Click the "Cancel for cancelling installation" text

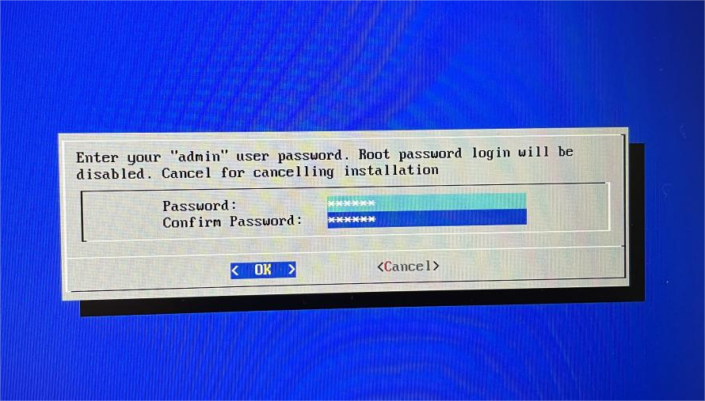click(x=300, y=172)
